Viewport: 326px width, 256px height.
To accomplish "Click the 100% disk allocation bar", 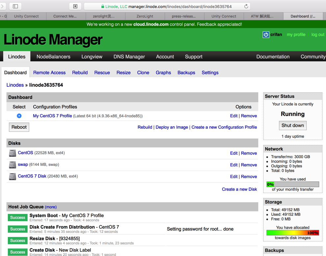I will (292, 233).
